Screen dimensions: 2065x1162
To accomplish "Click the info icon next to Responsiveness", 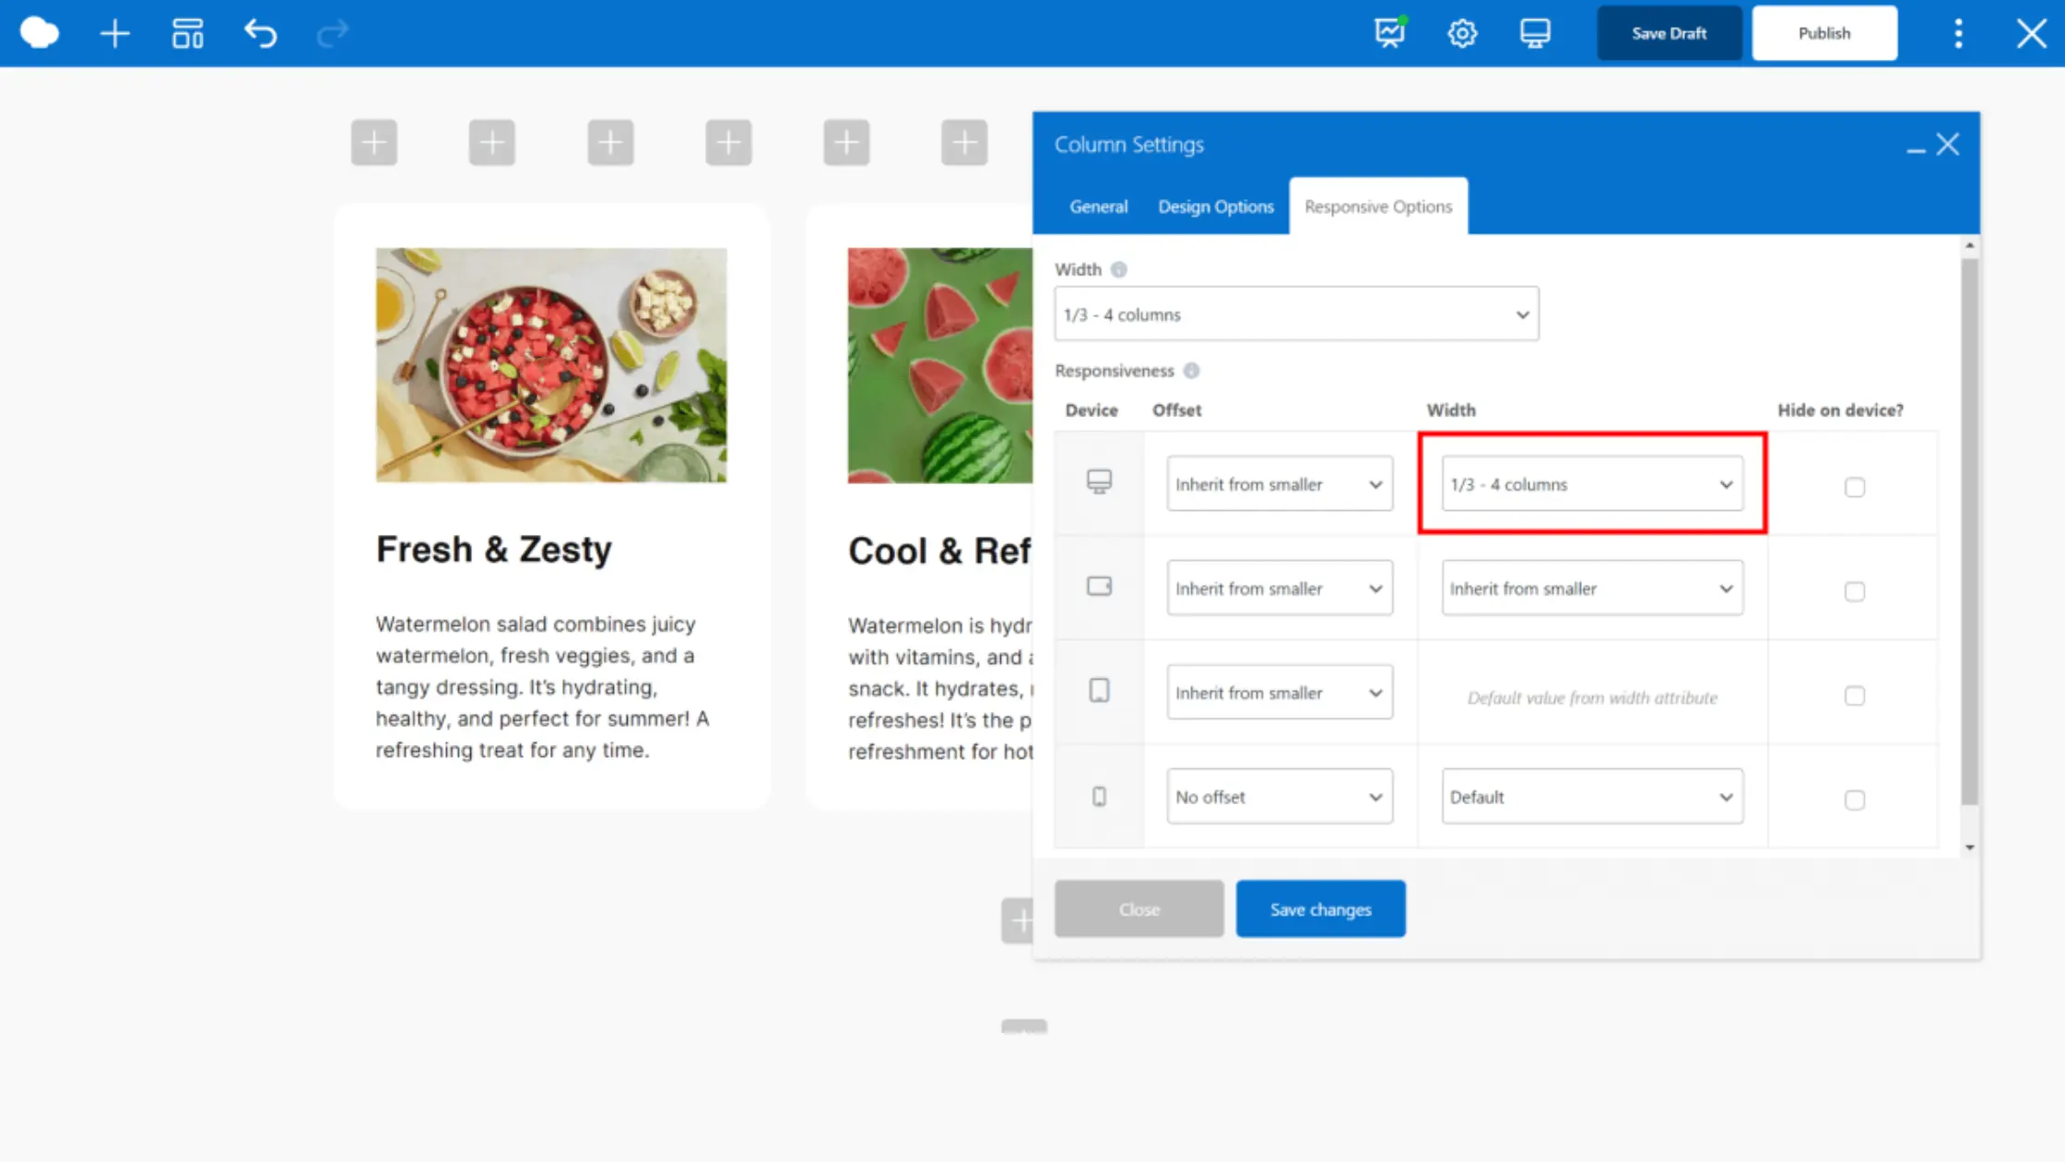I will point(1191,371).
